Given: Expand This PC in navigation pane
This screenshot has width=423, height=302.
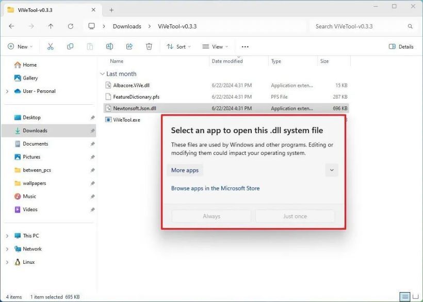Looking at the screenshot, I should (x=7, y=236).
